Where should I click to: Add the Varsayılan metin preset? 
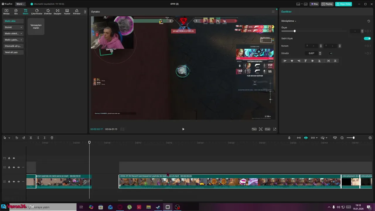36,26
